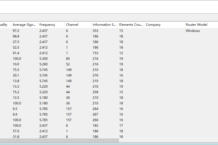Screen dimensions: 218x145
Task: Select the row with information size 276
Action: click(x=109, y=75)
